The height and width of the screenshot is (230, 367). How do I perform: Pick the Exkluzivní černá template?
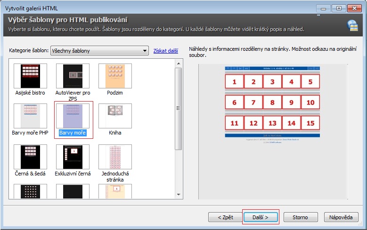(73, 157)
